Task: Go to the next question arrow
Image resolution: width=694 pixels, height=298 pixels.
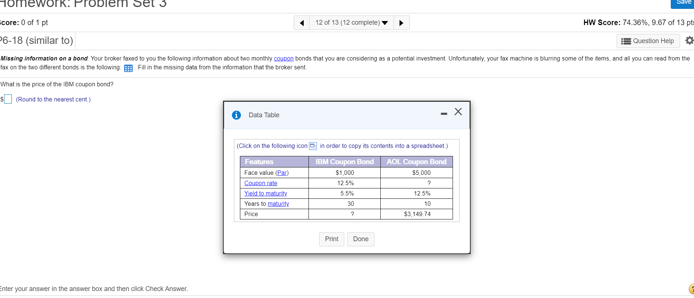Action: 401,23
